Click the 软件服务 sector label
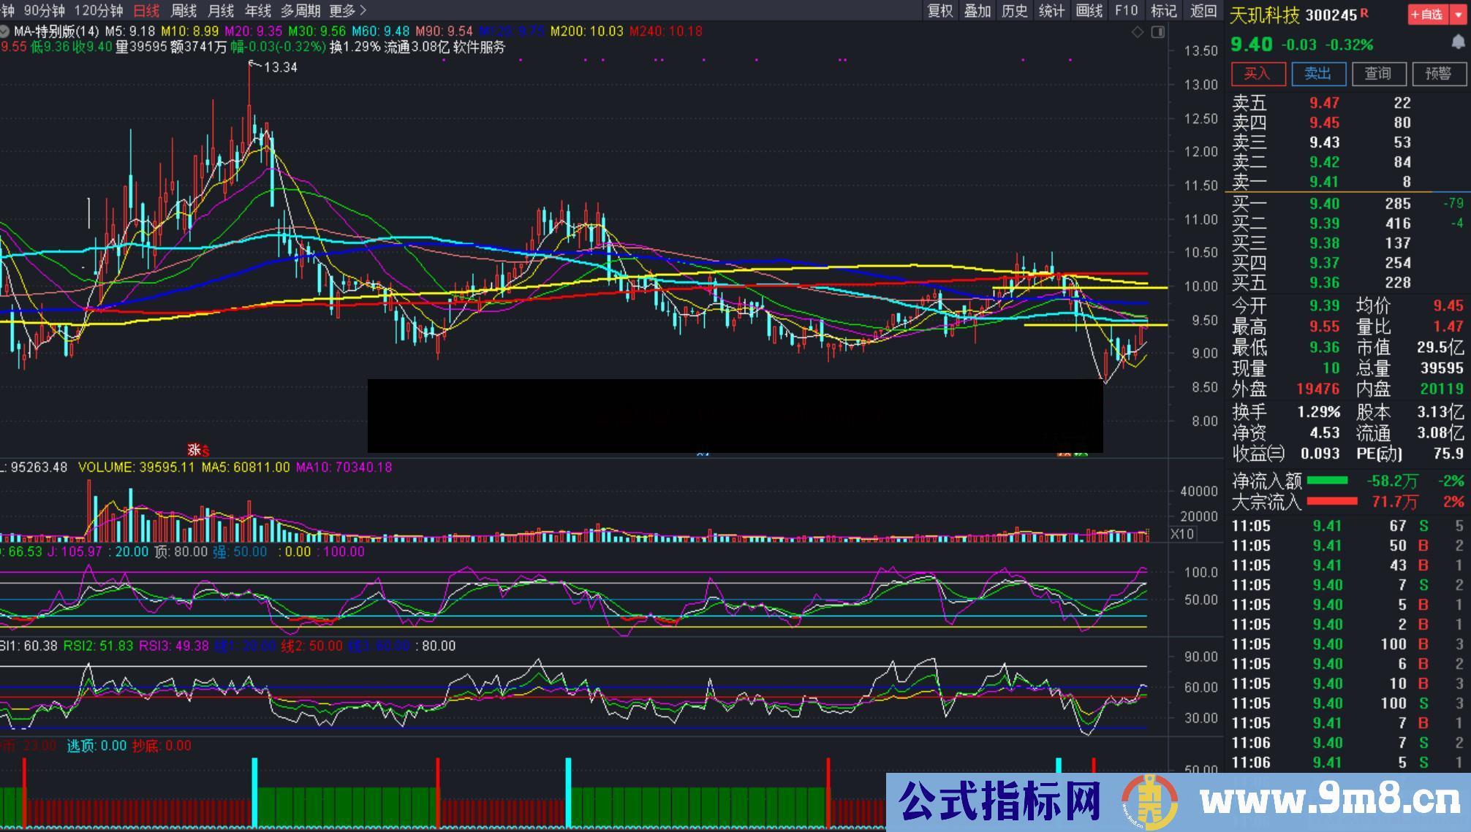Image resolution: width=1471 pixels, height=832 pixels. point(479,47)
